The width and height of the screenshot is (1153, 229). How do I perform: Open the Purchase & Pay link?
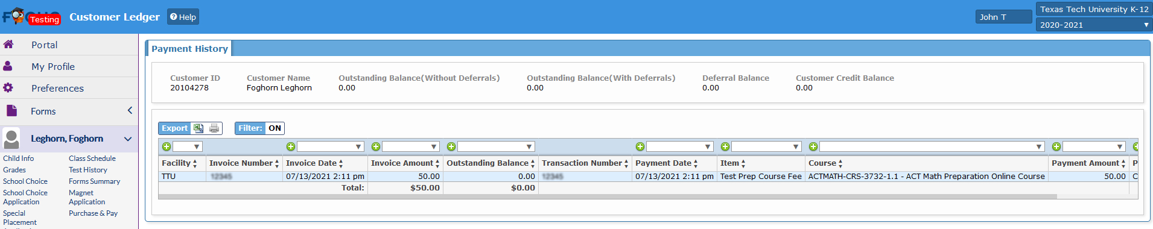(93, 213)
